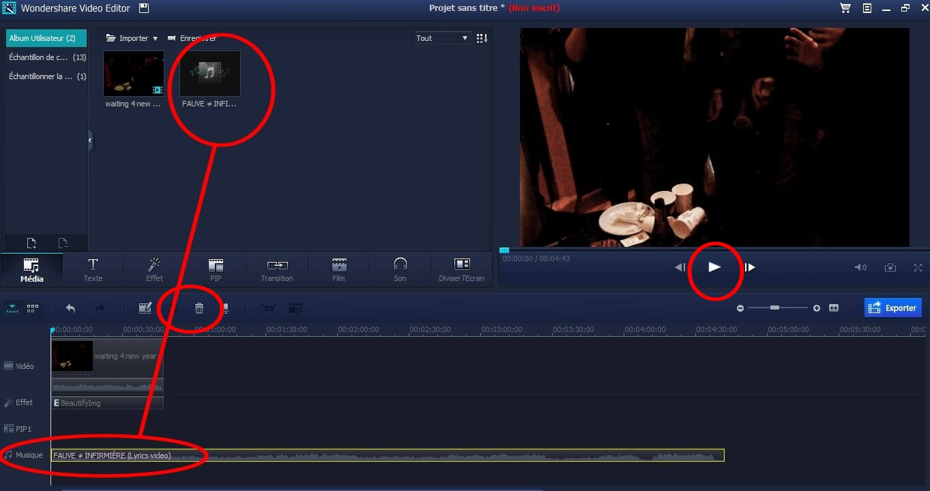The width and height of the screenshot is (930, 491).
Task: Open the clip edit tool in the timeline toolbar
Action: (145, 308)
